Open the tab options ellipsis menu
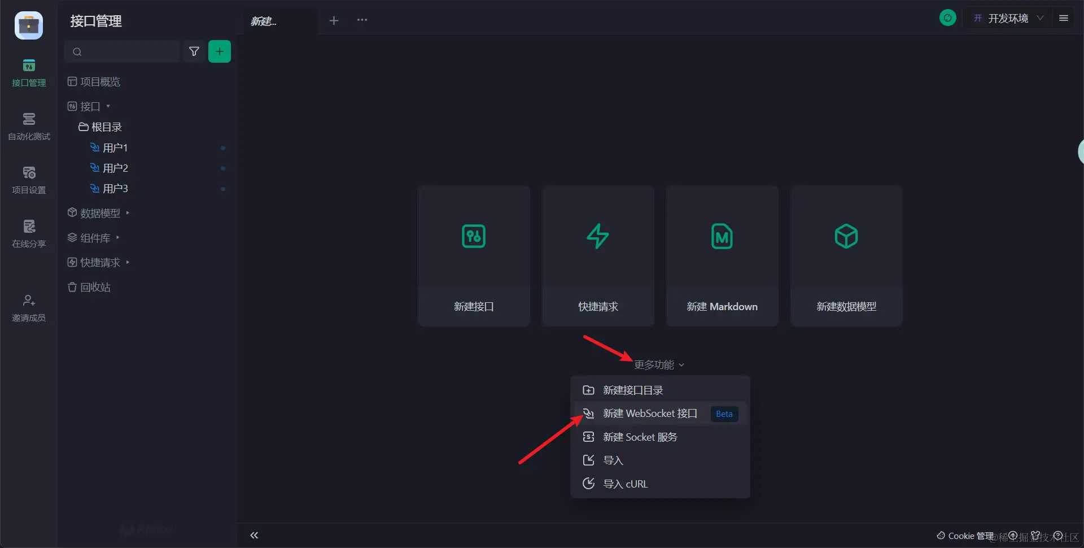 pyautogui.click(x=362, y=20)
